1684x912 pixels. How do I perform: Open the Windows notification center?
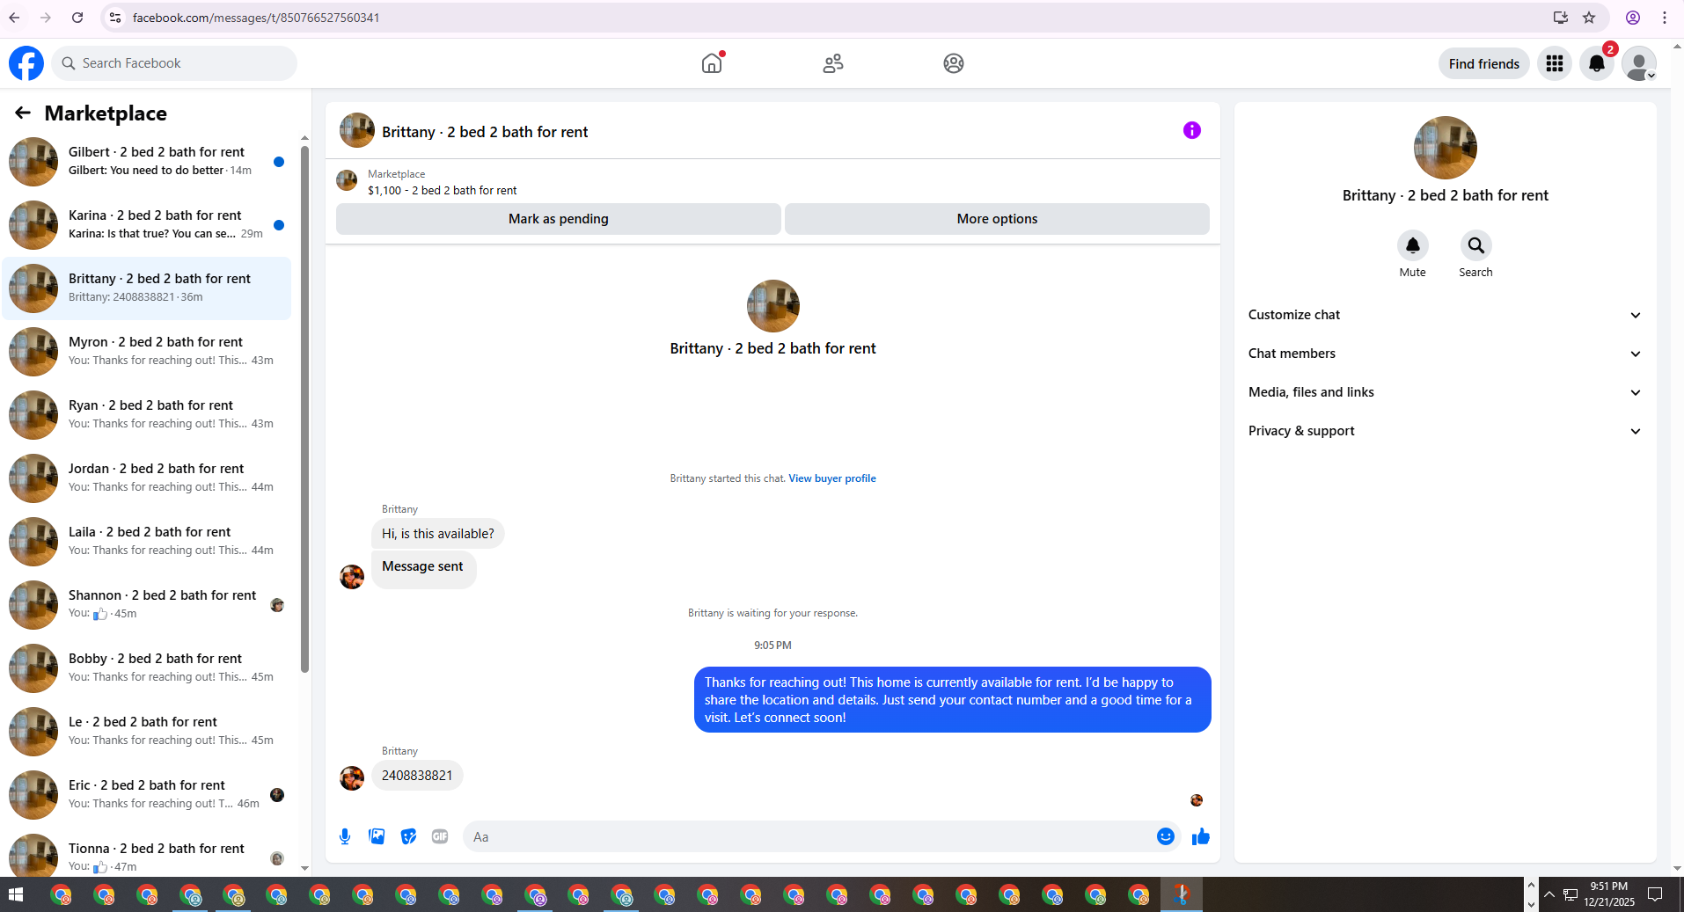(x=1655, y=895)
